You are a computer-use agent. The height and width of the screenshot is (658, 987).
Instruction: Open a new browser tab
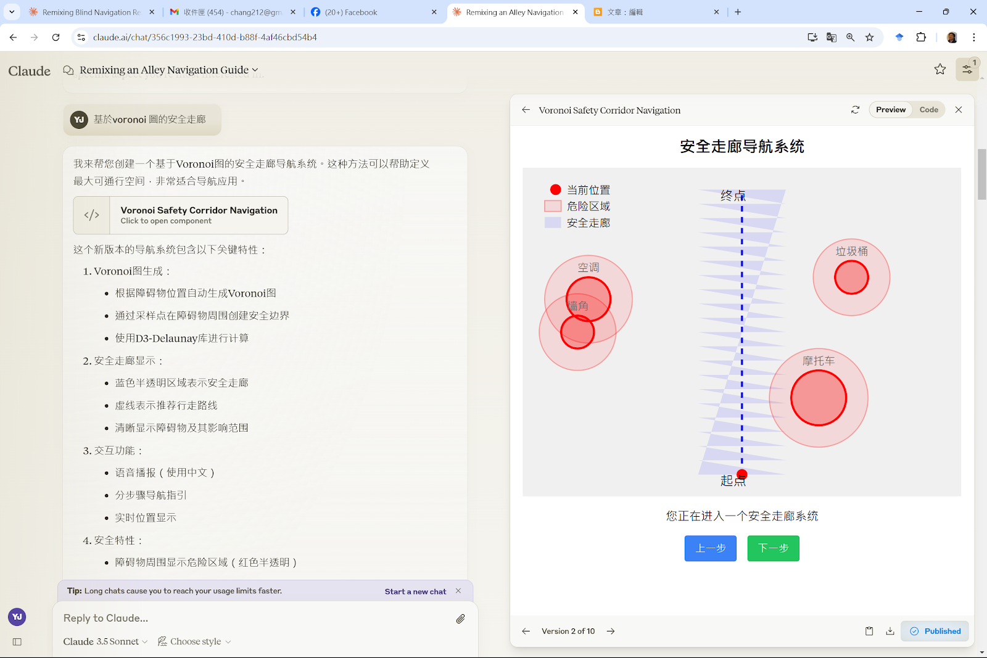coord(738,12)
